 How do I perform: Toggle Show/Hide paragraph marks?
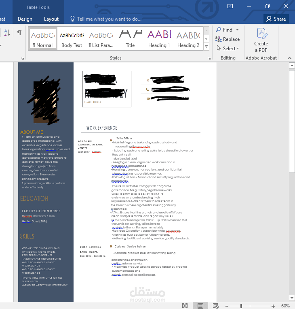click(19, 33)
